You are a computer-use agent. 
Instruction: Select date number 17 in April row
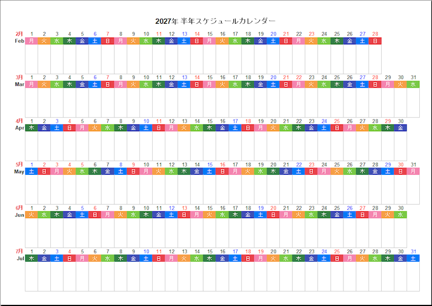pos(235,121)
